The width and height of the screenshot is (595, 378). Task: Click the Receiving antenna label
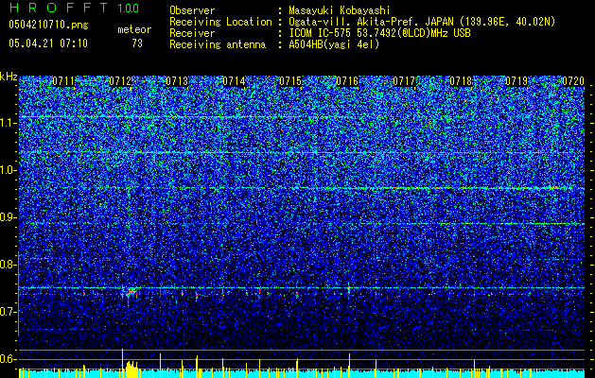(218, 44)
